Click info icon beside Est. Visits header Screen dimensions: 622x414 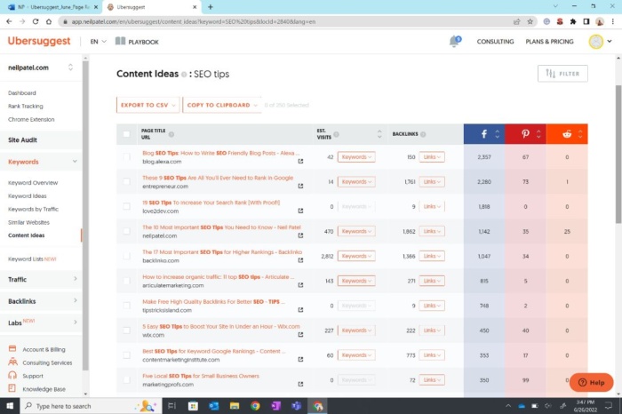pos(337,134)
